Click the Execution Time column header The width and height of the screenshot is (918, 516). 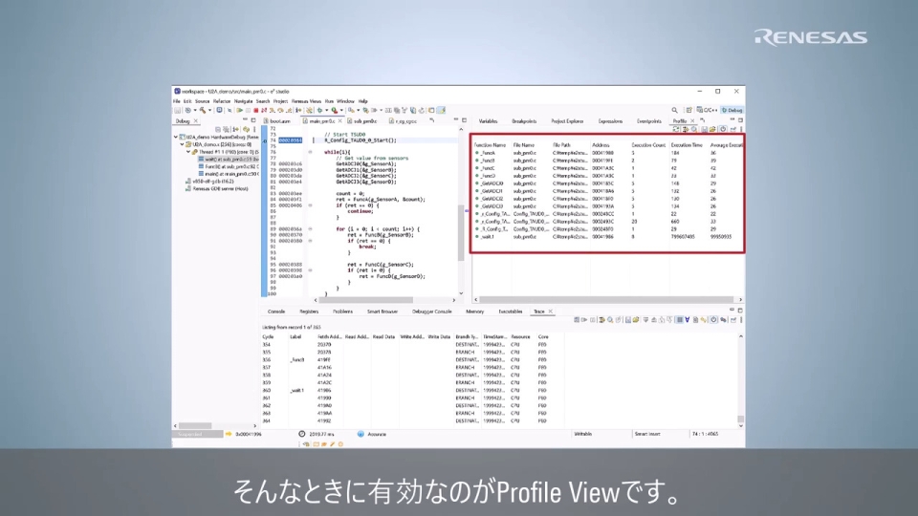[x=687, y=145]
